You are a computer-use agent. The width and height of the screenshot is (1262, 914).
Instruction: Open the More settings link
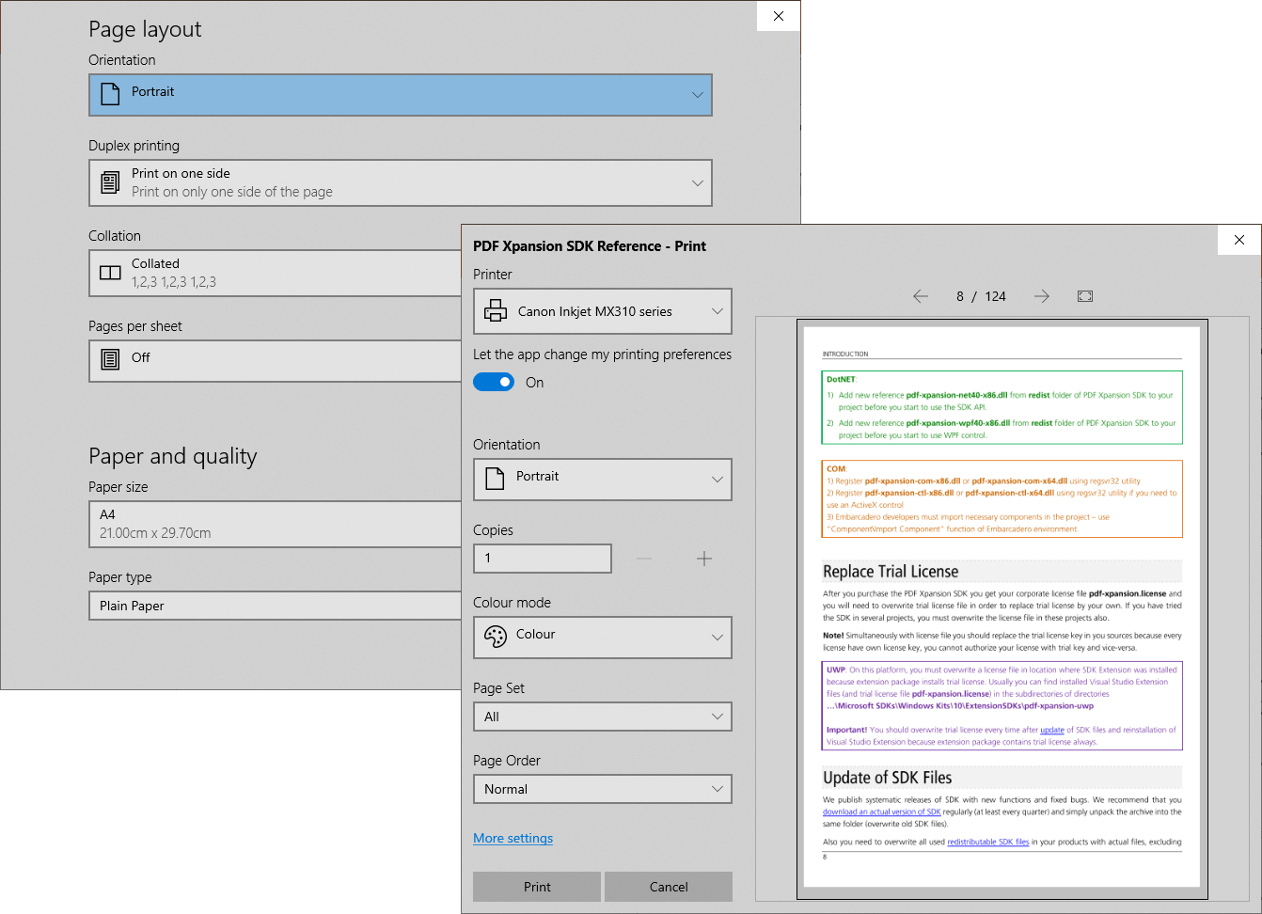tap(513, 837)
